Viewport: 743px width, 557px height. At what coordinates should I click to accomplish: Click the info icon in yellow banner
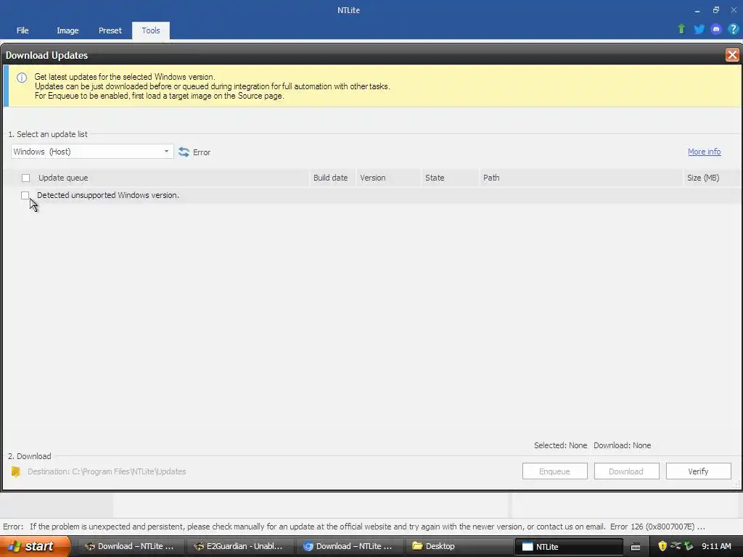point(22,78)
